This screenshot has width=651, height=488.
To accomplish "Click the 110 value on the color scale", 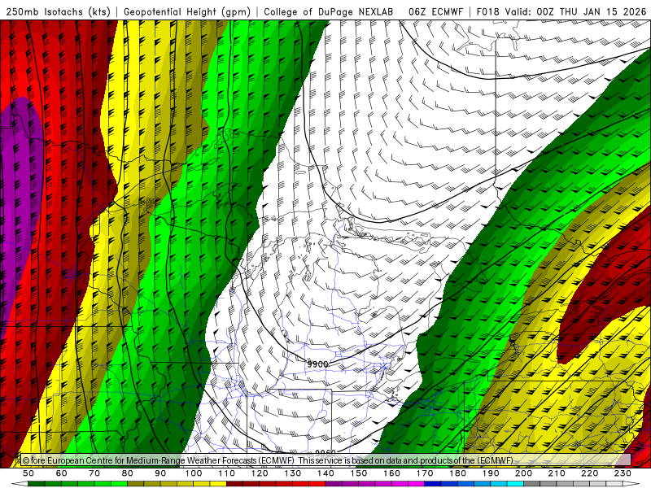I will pyautogui.click(x=227, y=473).
